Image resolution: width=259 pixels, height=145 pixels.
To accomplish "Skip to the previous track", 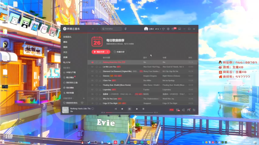I will 122,109.
